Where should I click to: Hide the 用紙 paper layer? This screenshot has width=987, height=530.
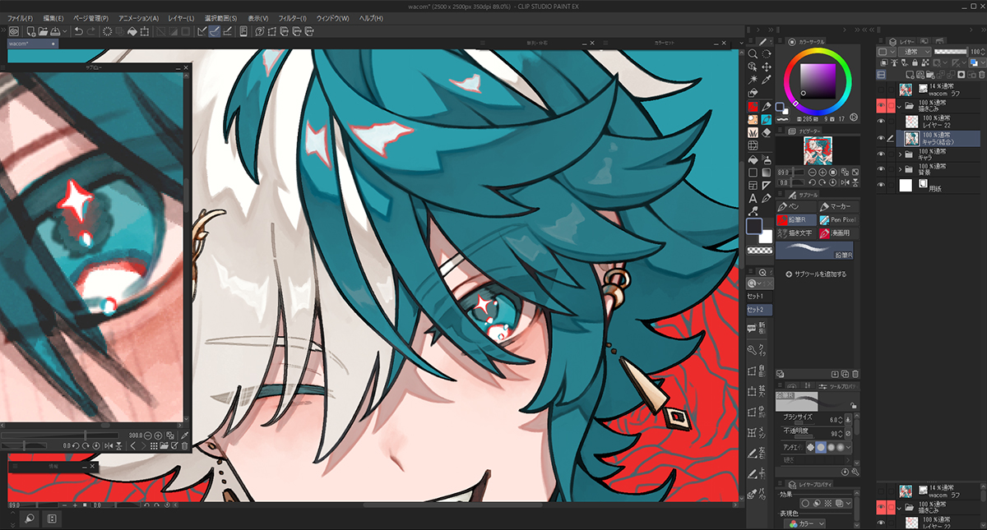[881, 187]
